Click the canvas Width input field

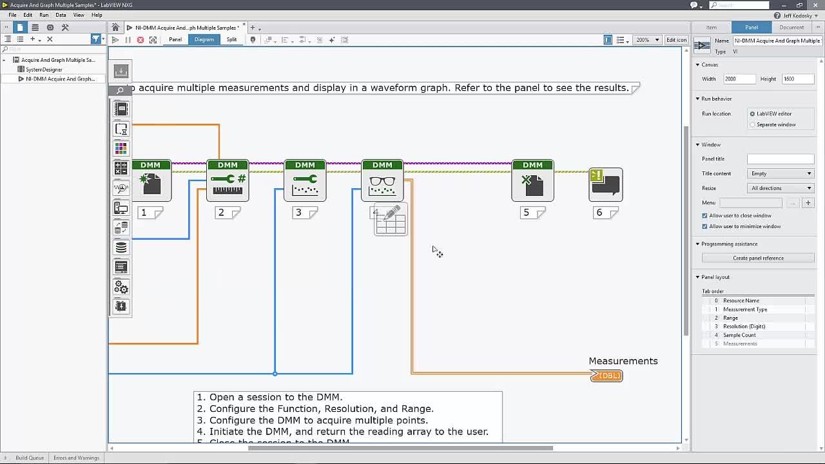[739, 79]
